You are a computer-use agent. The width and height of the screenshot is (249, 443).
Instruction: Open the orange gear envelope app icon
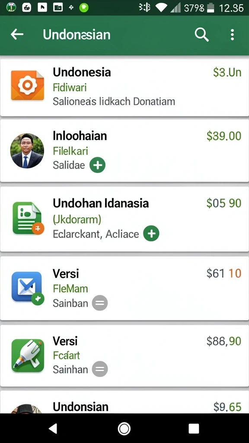pos(27,85)
